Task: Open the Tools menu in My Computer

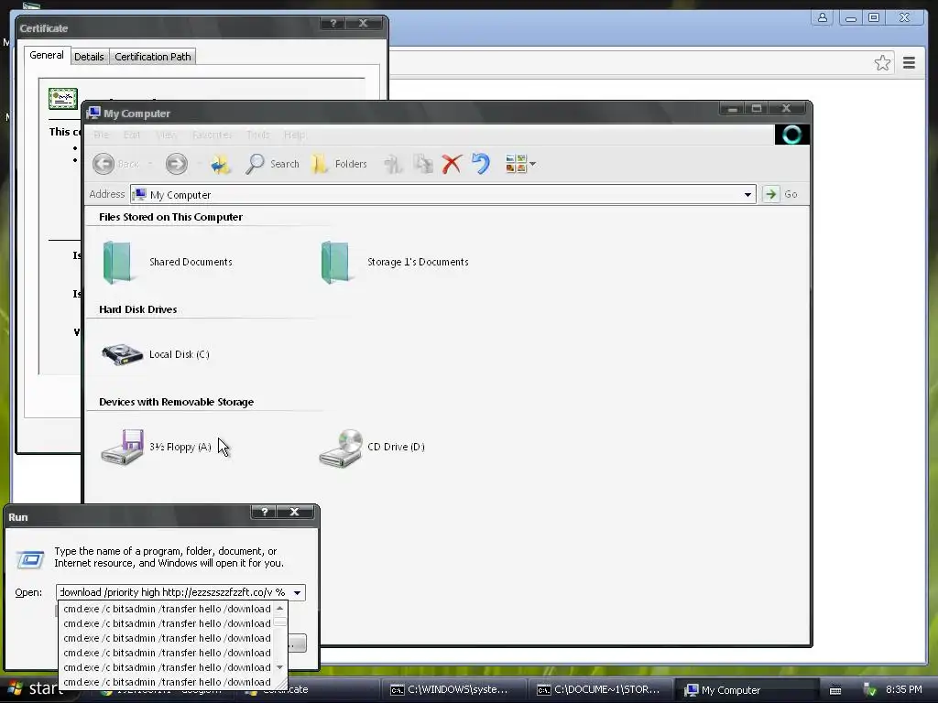Action: coord(257,135)
